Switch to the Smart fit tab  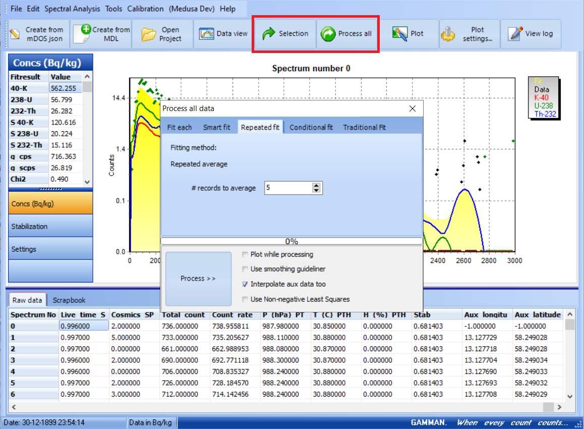coord(217,127)
